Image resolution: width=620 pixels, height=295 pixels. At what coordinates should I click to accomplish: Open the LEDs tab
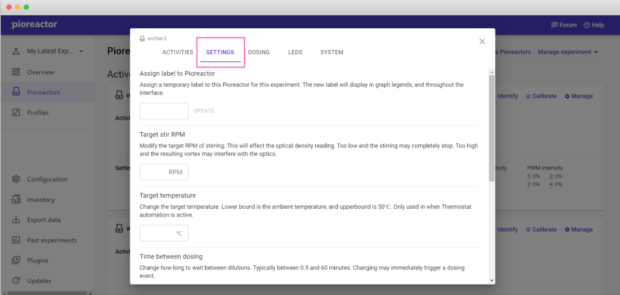[295, 52]
